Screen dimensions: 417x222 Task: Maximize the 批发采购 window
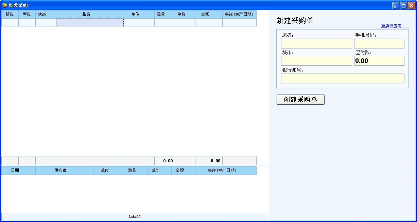tap(403, 5)
